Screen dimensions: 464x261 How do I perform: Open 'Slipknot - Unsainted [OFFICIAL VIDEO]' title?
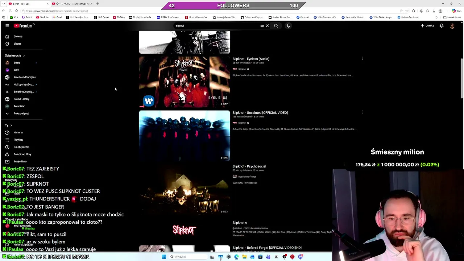(x=260, y=113)
